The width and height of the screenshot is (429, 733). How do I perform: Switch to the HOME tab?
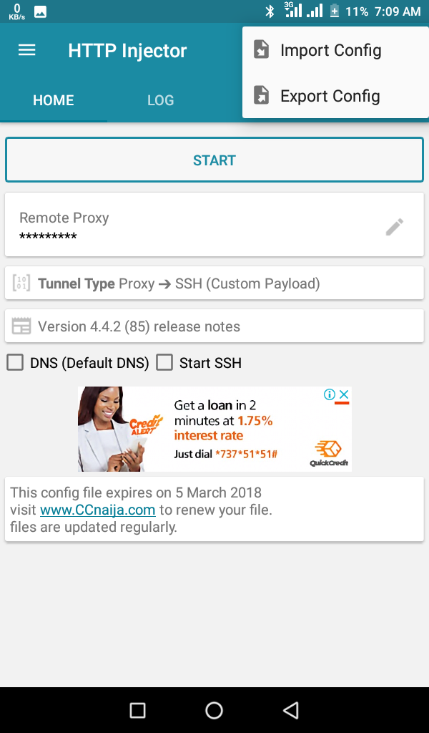click(x=54, y=100)
